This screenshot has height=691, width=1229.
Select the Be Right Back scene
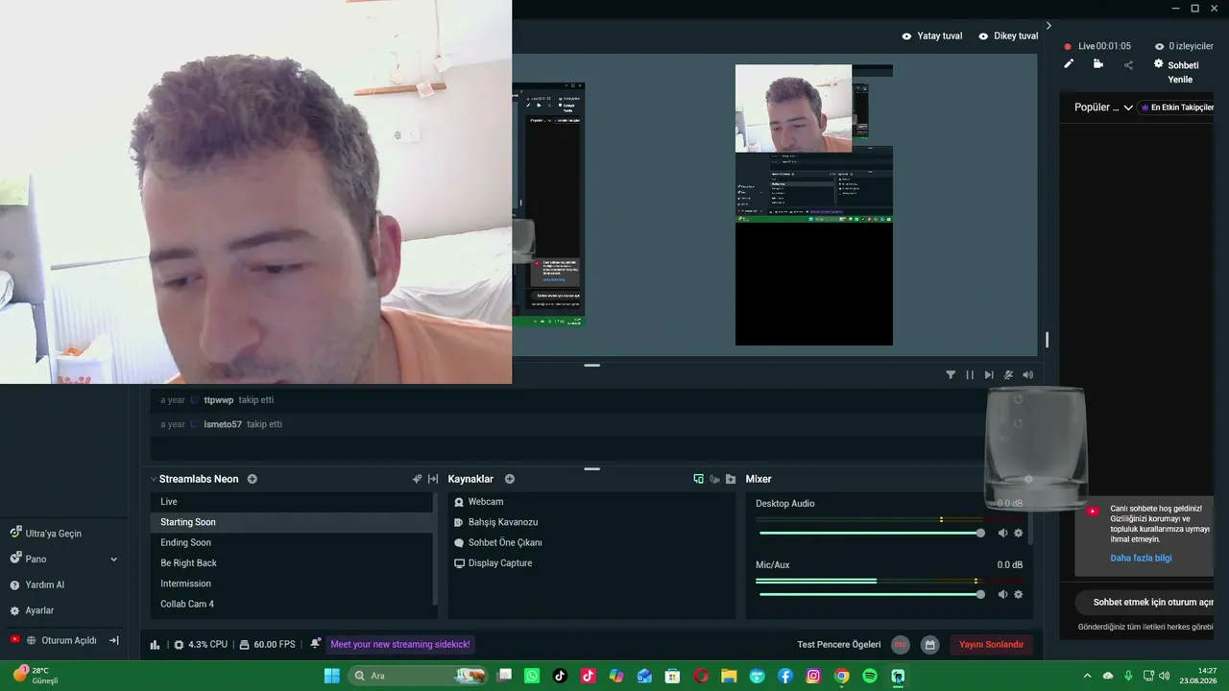coord(292,563)
